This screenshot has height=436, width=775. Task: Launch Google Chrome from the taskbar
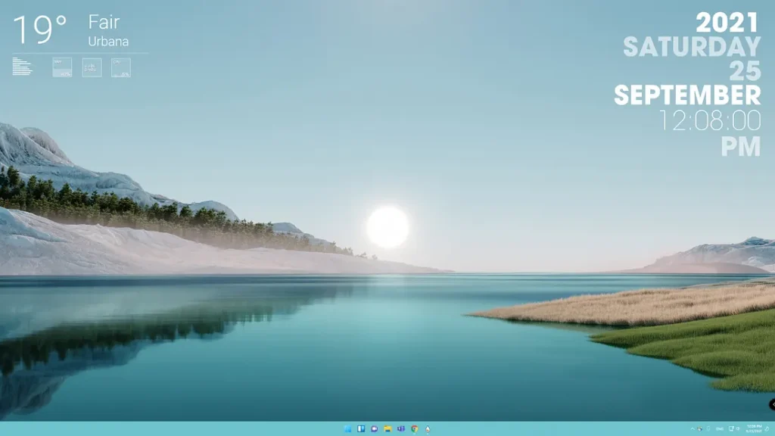click(x=414, y=429)
